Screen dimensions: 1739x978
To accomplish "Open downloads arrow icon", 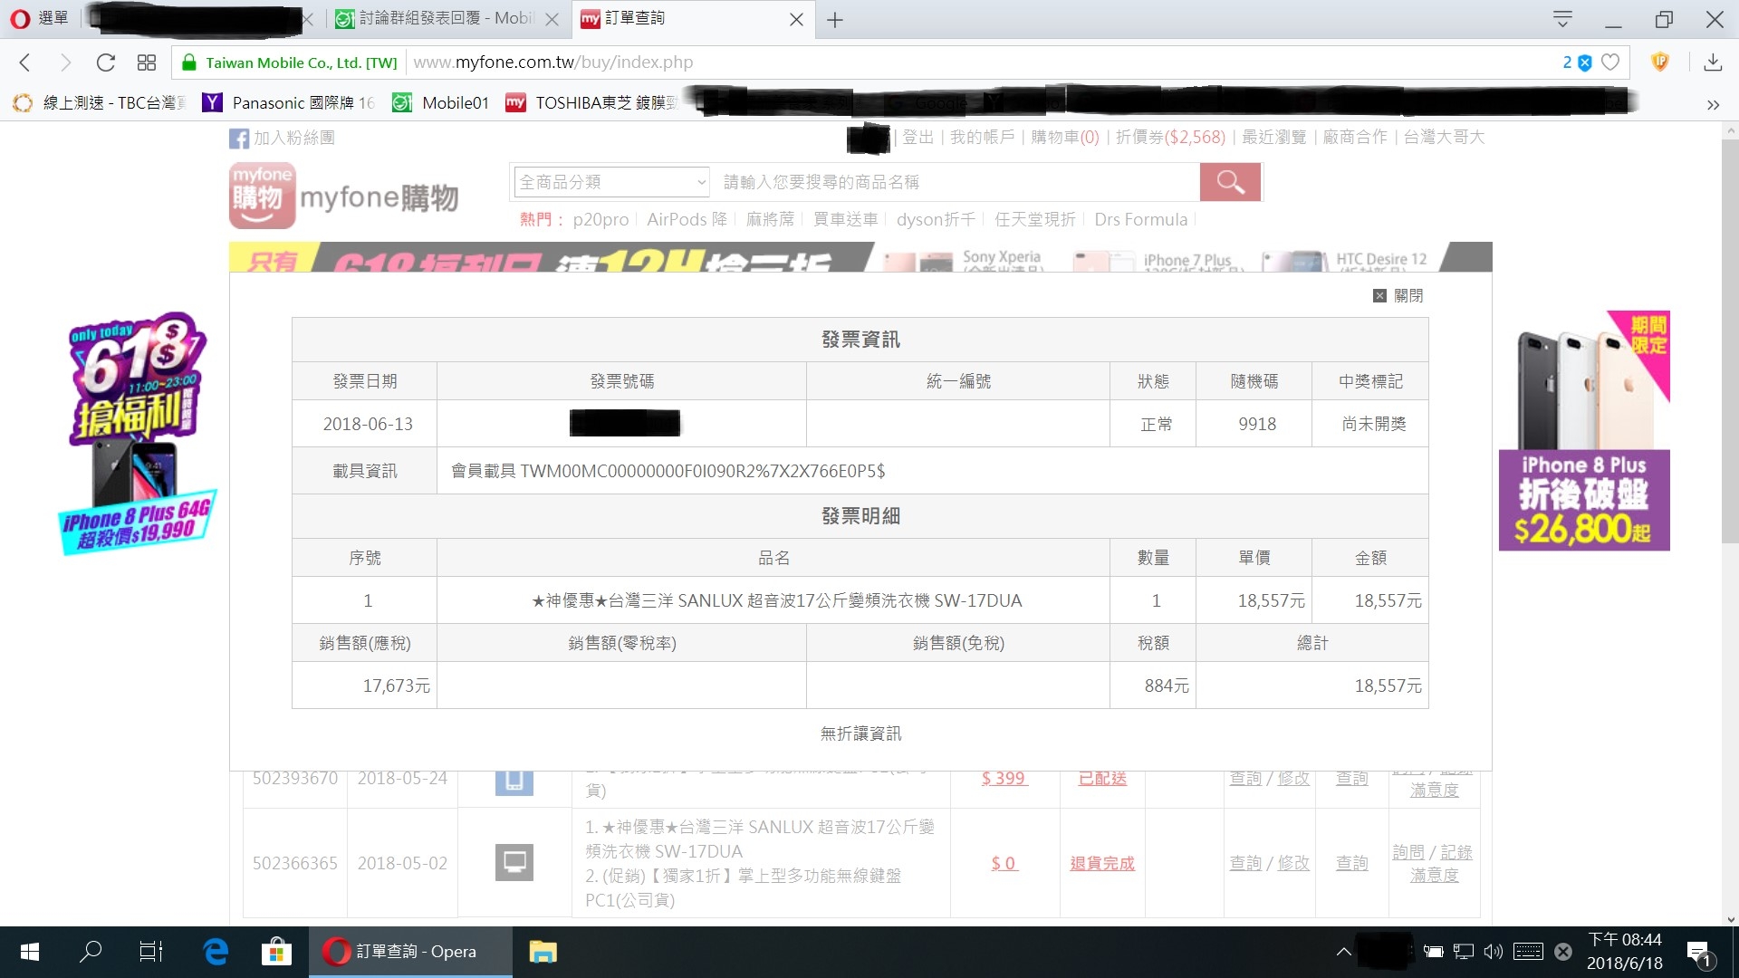I will pyautogui.click(x=1713, y=62).
